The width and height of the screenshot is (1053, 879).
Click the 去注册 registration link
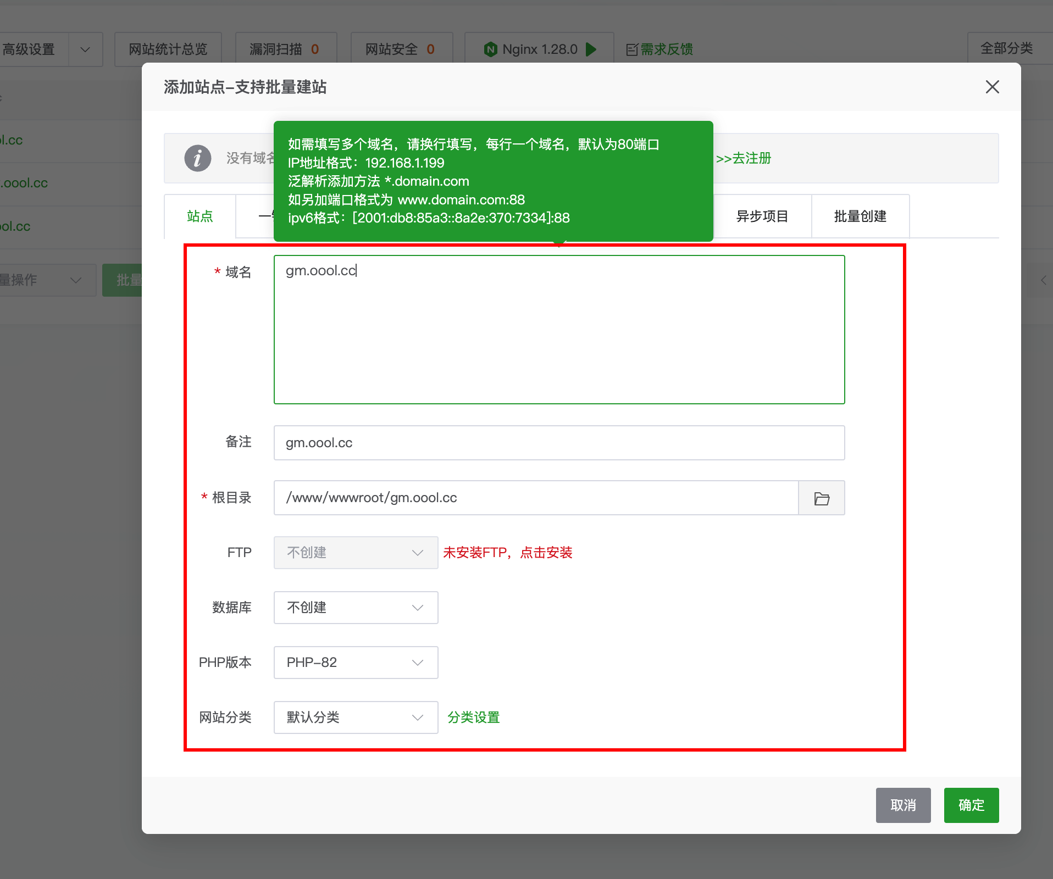(751, 159)
